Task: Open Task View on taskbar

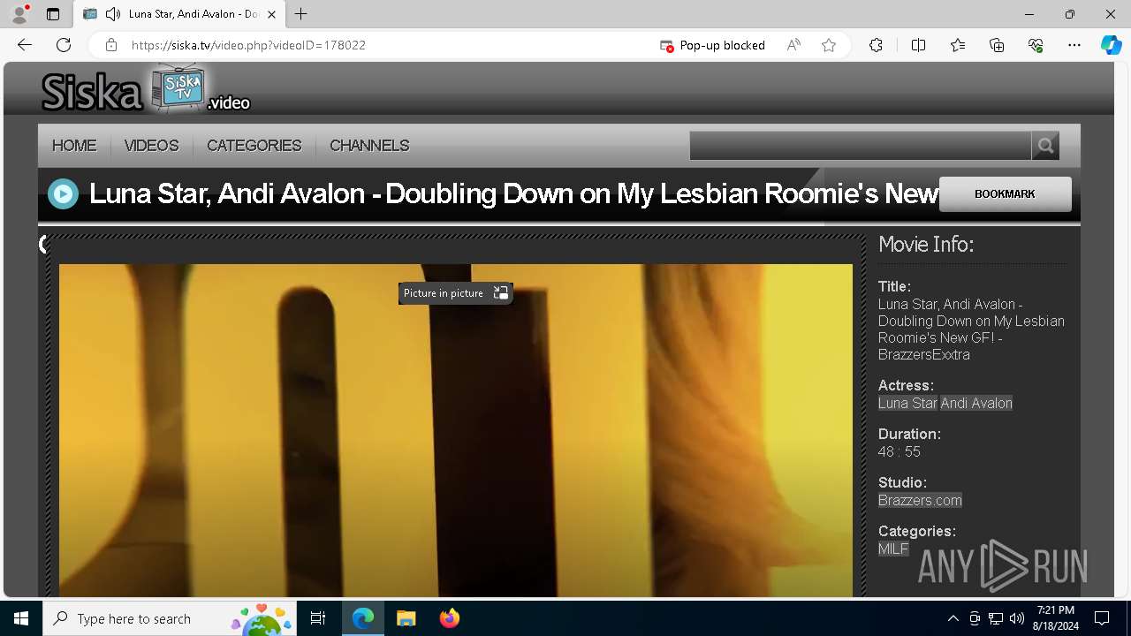Action: click(x=318, y=618)
